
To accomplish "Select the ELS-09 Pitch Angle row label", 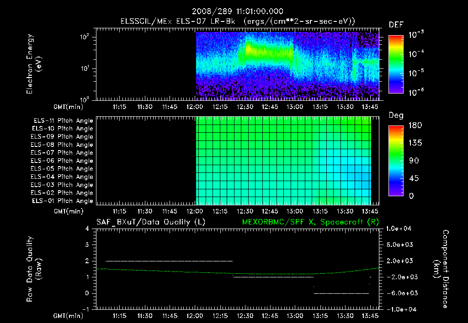I will (x=62, y=136).
